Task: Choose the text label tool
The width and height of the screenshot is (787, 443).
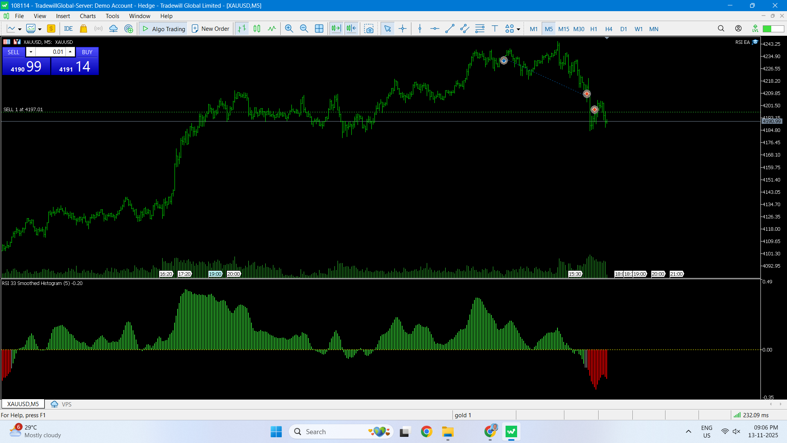Action: pos(495,29)
